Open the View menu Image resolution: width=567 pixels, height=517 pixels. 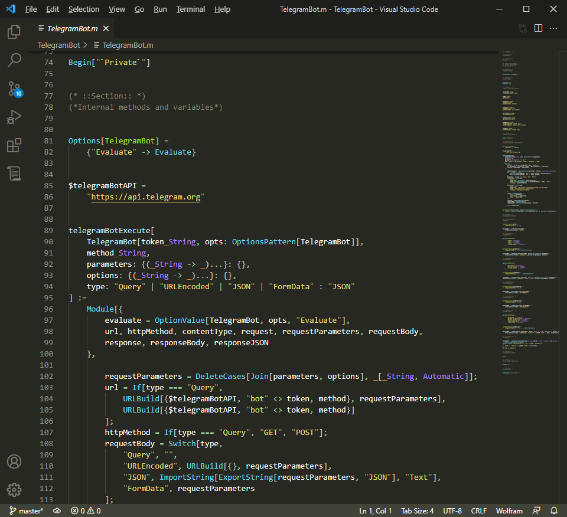pyautogui.click(x=117, y=9)
